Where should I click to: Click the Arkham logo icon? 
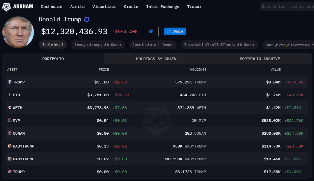(x=7, y=7)
